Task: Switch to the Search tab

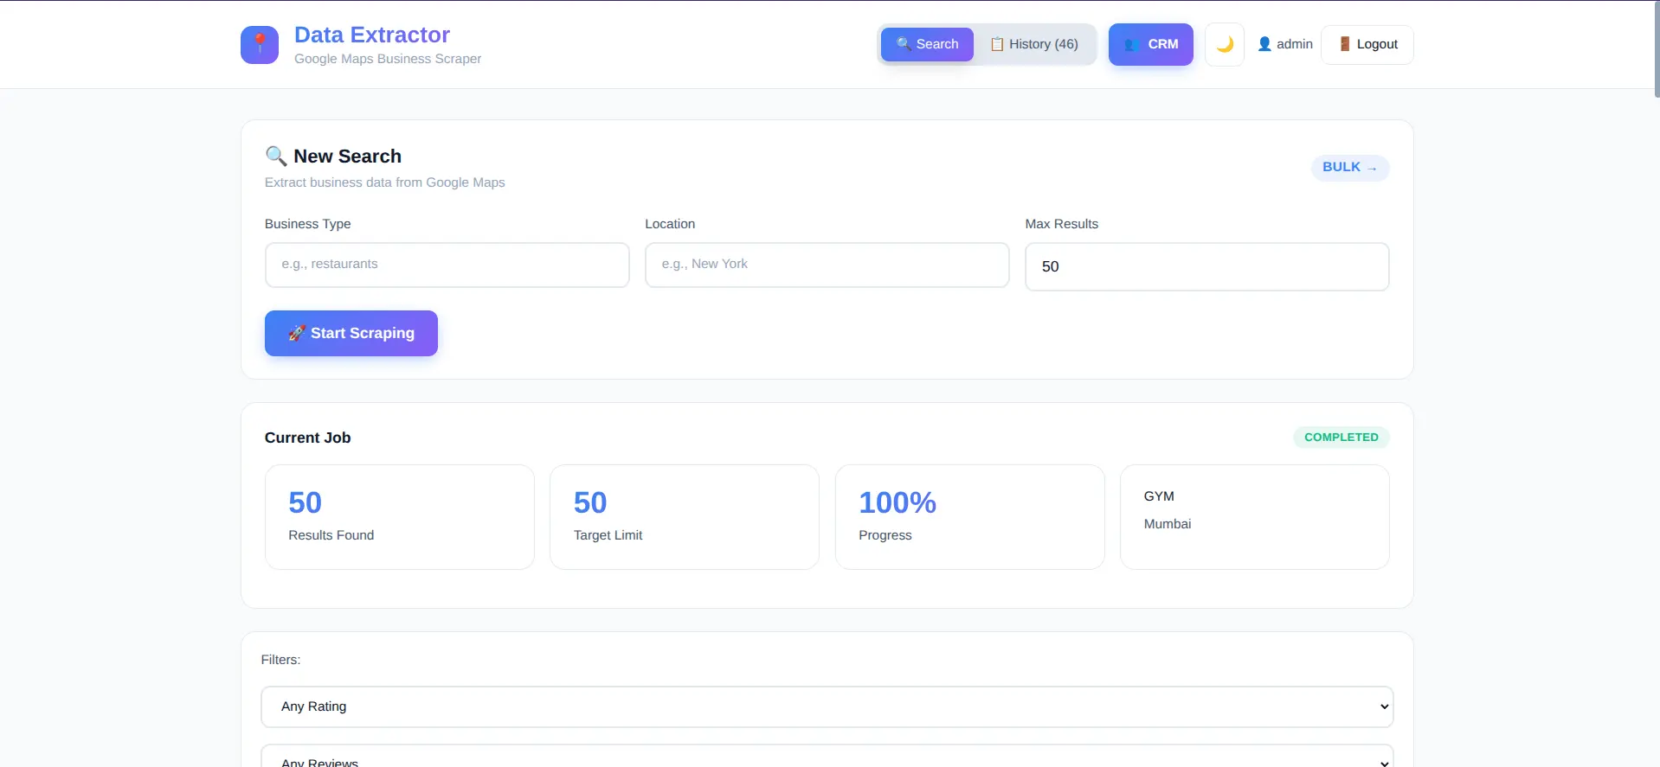Action: [x=927, y=44]
